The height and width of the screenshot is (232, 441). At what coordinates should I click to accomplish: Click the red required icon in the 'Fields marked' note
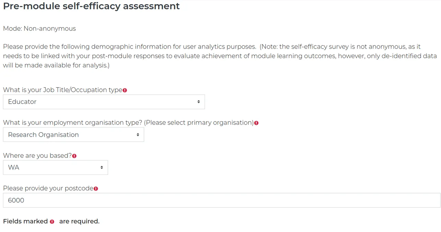pyautogui.click(x=52, y=222)
